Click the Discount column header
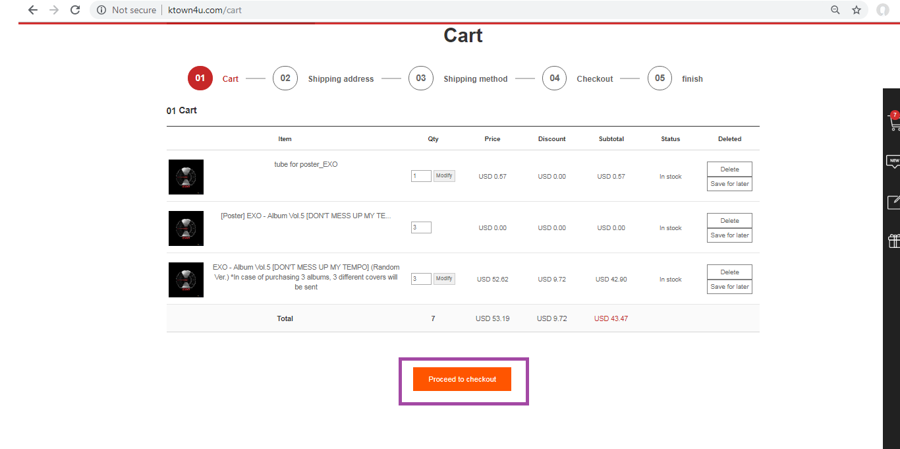This screenshot has height=449, width=900. [551, 139]
